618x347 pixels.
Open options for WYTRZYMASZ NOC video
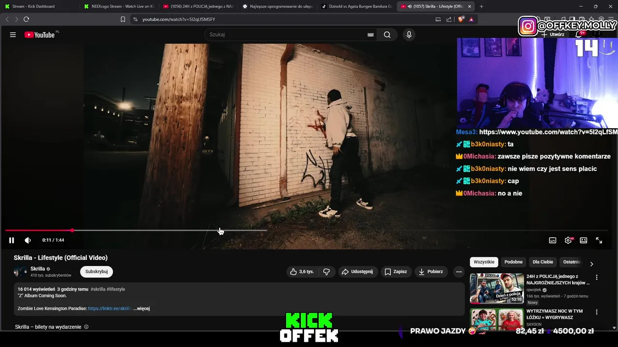[597, 312]
